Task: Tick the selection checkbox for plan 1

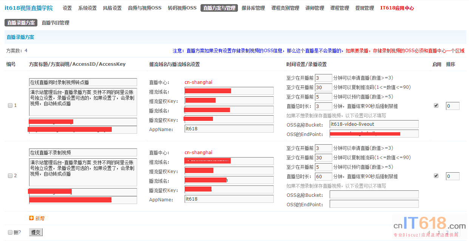Action: [10, 106]
